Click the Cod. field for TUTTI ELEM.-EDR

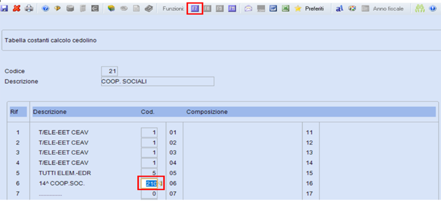(x=150, y=173)
